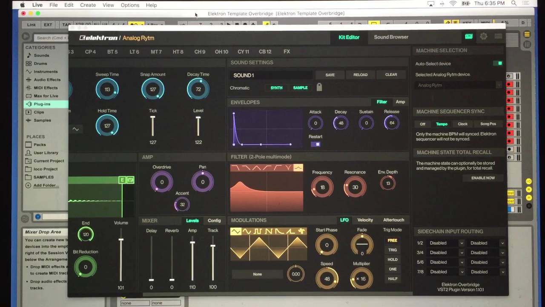Open the hamburger menu in Analog Rytm
Viewport: 545px width, 307px height.
498,37
